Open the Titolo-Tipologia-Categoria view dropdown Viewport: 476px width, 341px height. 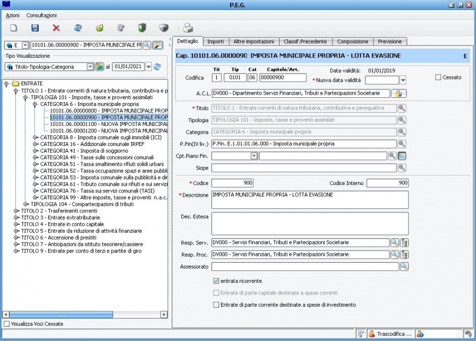pyautogui.click(x=90, y=67)
